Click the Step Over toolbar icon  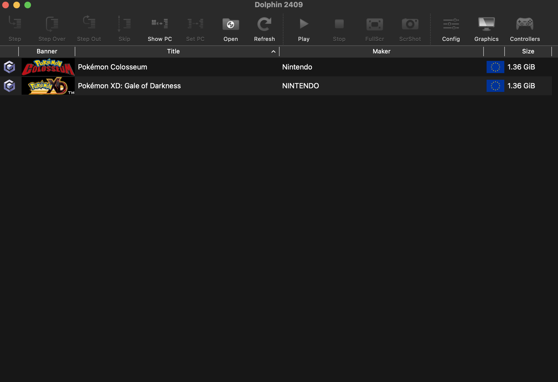click(x=52, y=24)
